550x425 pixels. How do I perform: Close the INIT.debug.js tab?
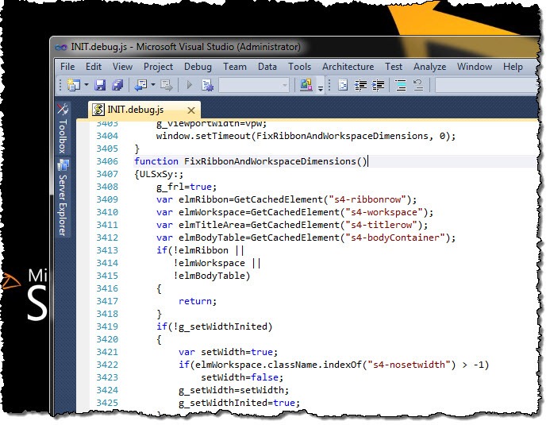(191, 110)
